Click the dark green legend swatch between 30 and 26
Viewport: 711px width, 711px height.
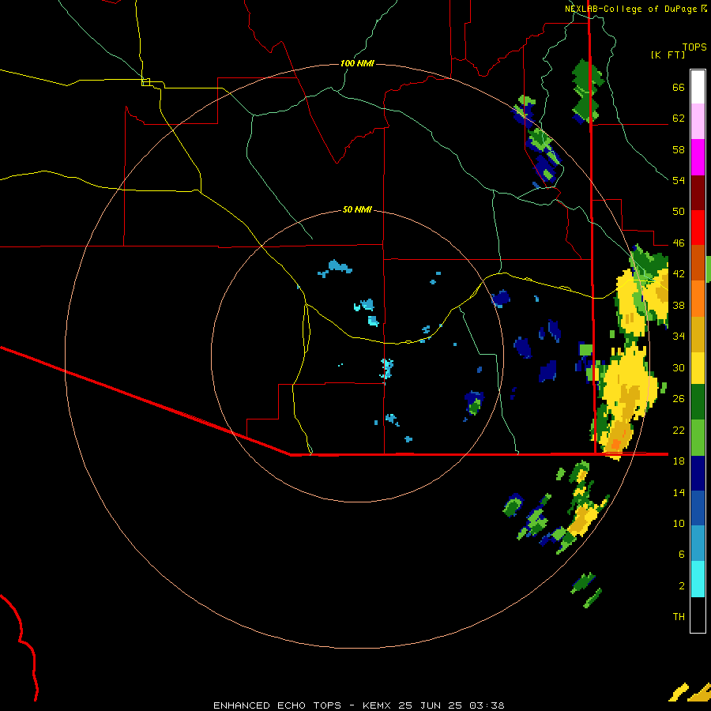coord(698,402)
